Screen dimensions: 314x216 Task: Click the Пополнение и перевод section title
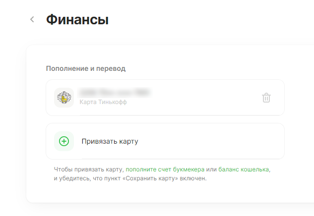[x=86, y=68]
